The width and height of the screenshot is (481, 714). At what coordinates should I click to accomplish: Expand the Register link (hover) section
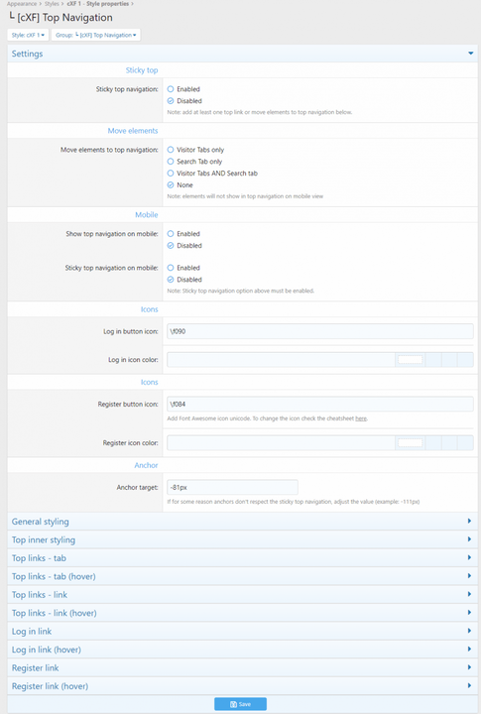coord(242,686)
